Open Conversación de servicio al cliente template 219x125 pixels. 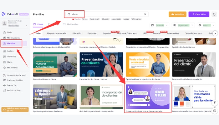[148, 97]
